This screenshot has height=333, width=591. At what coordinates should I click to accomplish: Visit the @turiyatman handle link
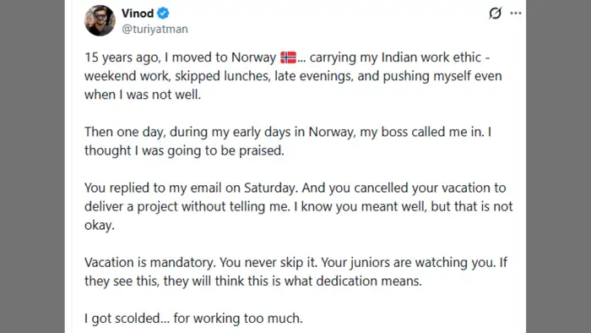click(x=155, y=29)
